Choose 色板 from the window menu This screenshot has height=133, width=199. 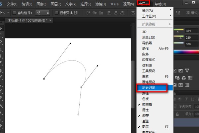pyautogui.click(x=155, y=99)
